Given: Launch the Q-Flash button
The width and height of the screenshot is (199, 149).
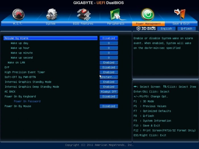Looking at the screenshot, I should [x=186, y=29].
